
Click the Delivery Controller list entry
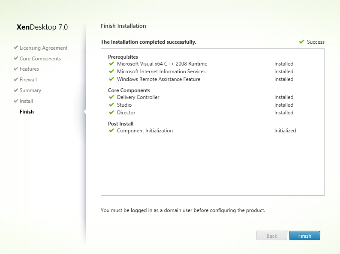pyautogui.click(x=138, y=97)
